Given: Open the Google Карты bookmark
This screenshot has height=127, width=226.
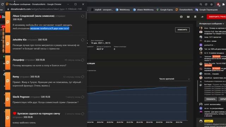Looking at the screenshot, I should pyautogui.click(x=165, y=10).
